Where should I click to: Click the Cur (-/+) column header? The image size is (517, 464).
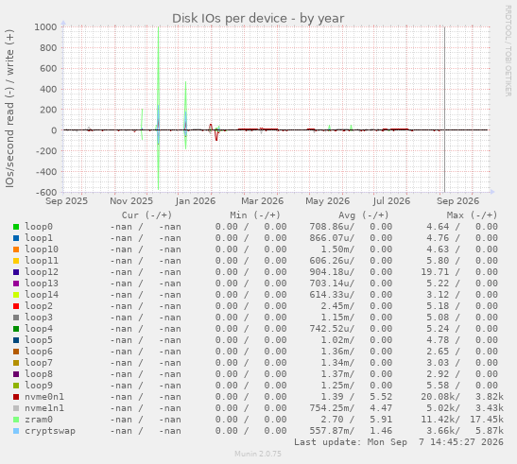coord(147,215)
